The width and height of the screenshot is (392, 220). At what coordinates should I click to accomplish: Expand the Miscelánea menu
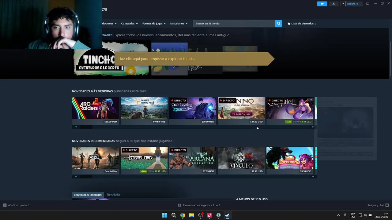(179, 24)
